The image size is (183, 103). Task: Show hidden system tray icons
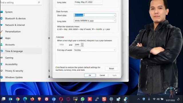pyautogui.click(x=138, y=99)
